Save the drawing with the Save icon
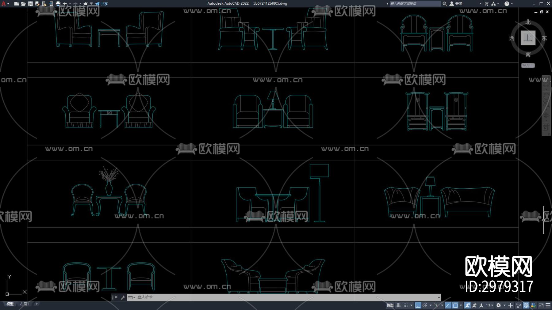 coord(30,4)
